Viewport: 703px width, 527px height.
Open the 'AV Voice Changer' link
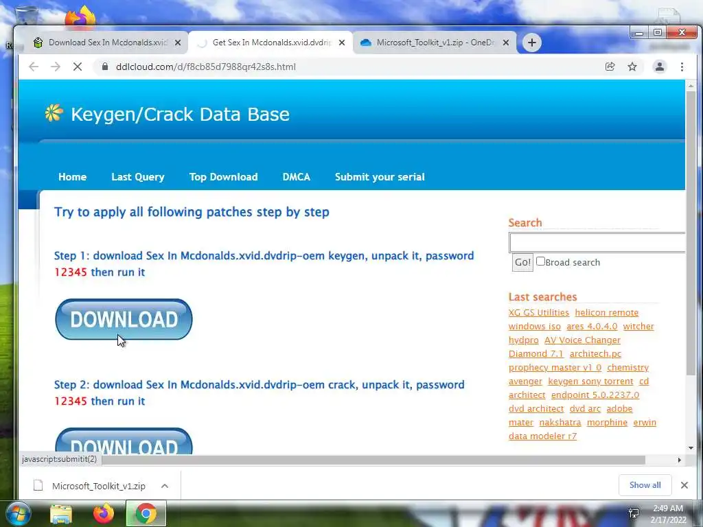(582, 340)
